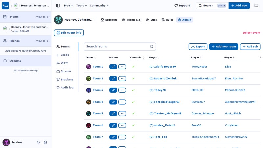Open global Search Ctrl+K box

[x=212, y=6]
